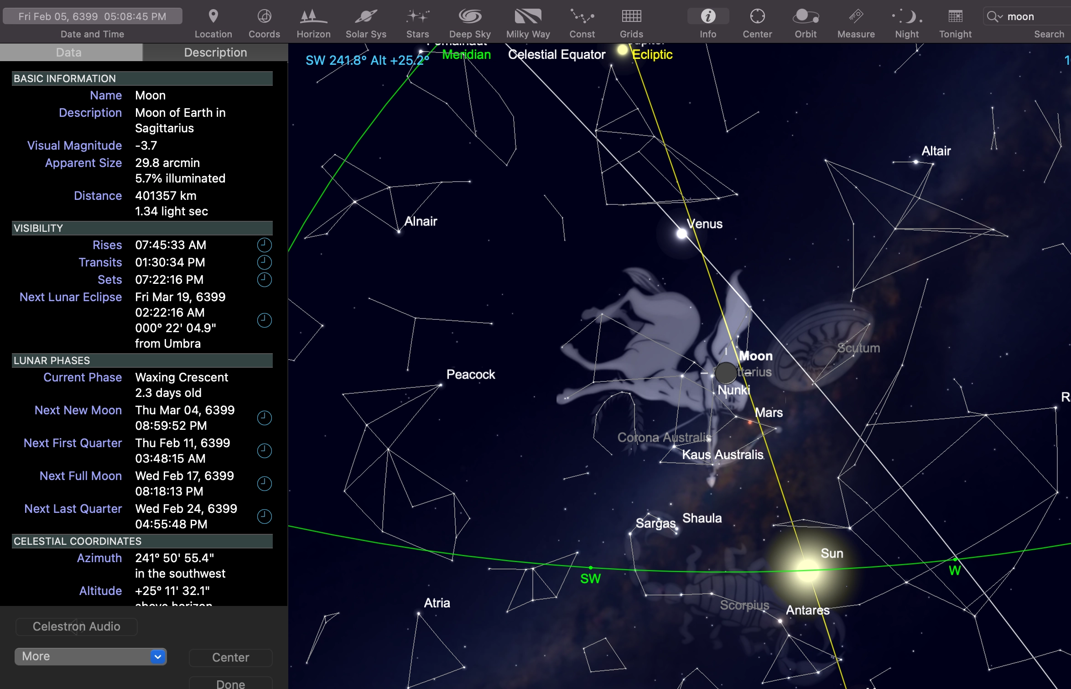Click the Stars toolbar icon
Viewport: 1071px width, 689px height.
point(417,17)
